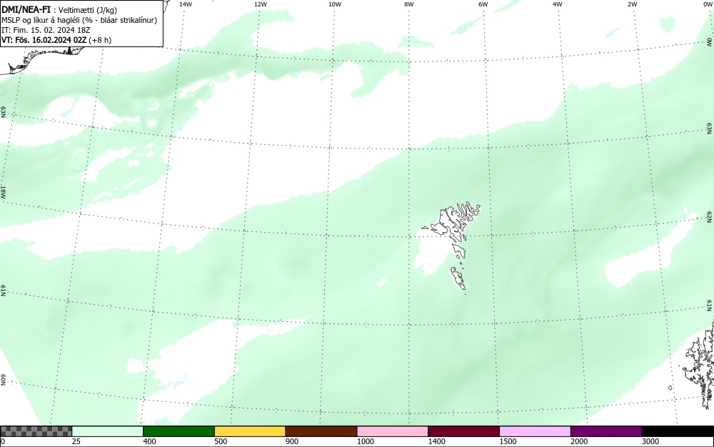Screen dimensions: 714x447
Task: Click the 62N latitude label
Action: tap(710, 216)
